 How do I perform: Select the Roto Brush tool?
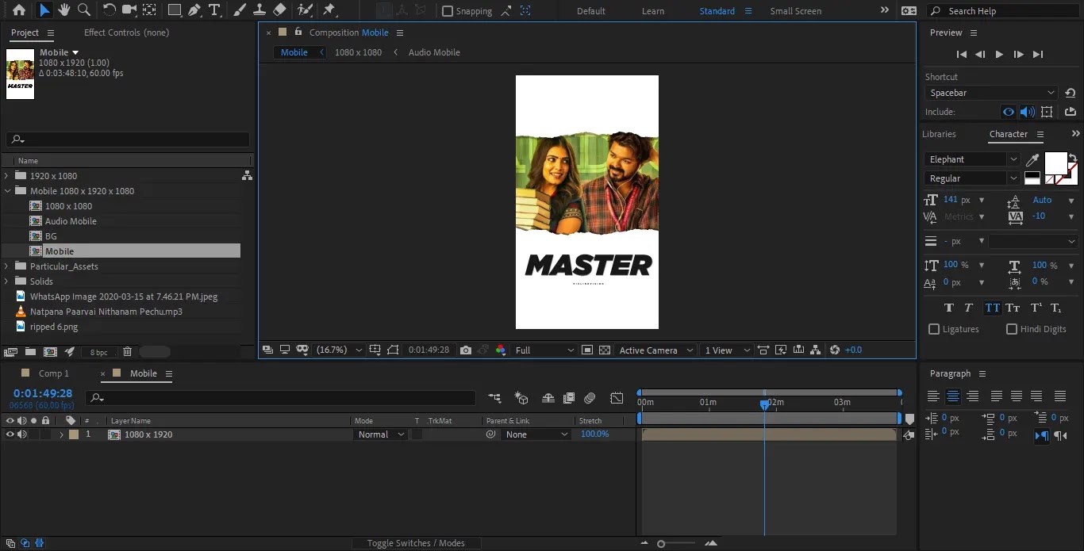coord(304,10)
